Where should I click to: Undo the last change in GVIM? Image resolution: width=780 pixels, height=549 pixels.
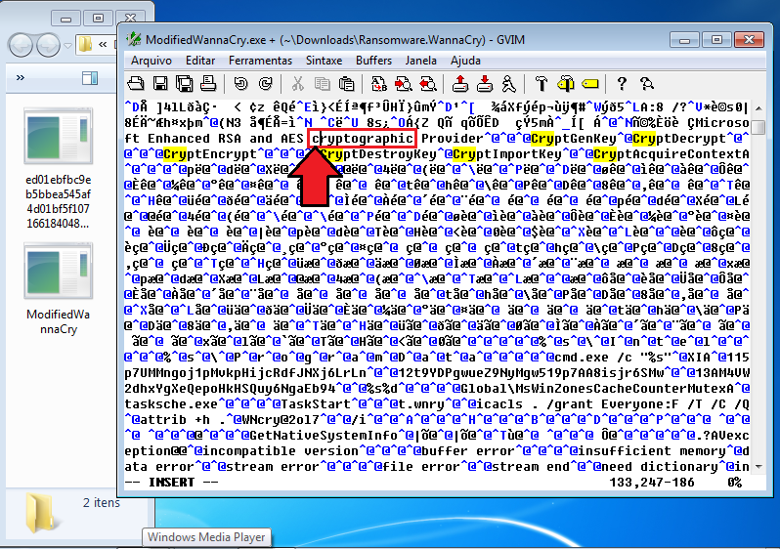tap(241, 84)
